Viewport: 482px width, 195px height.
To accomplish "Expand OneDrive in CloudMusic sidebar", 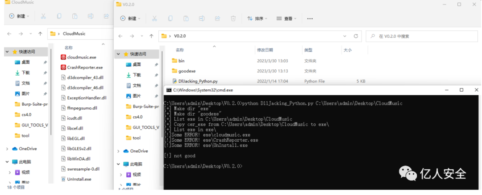I will (7, 149).
